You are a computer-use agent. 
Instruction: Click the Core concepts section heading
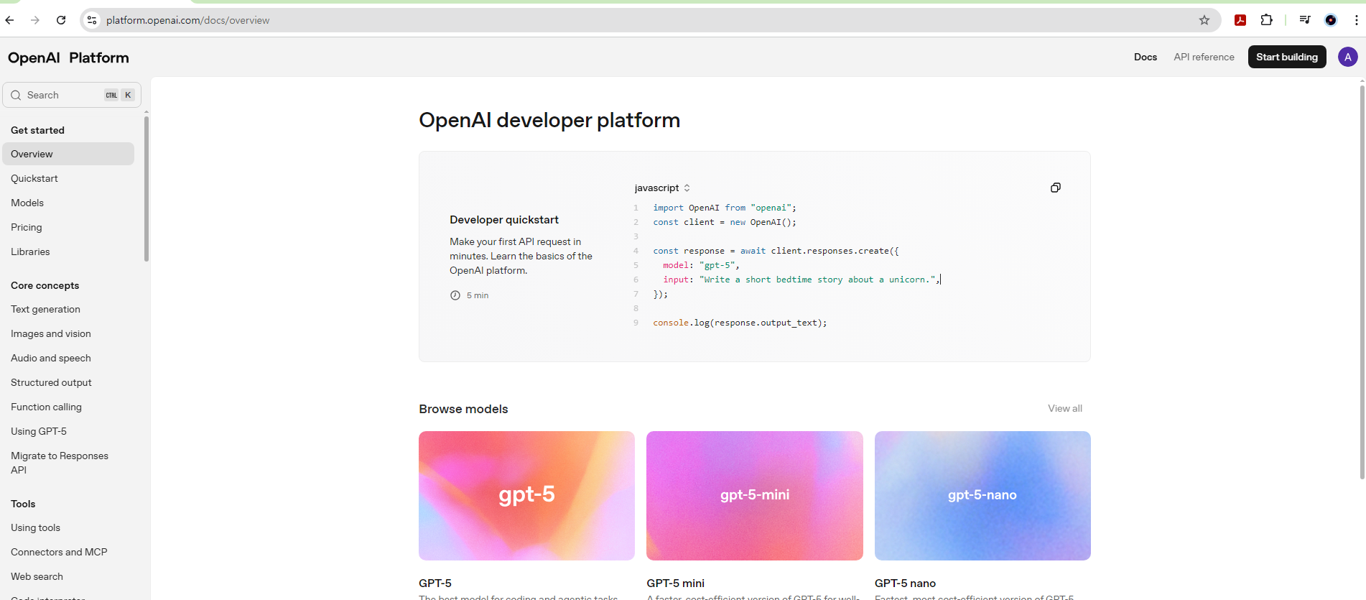pyautogui.click(x=45, y=285)
